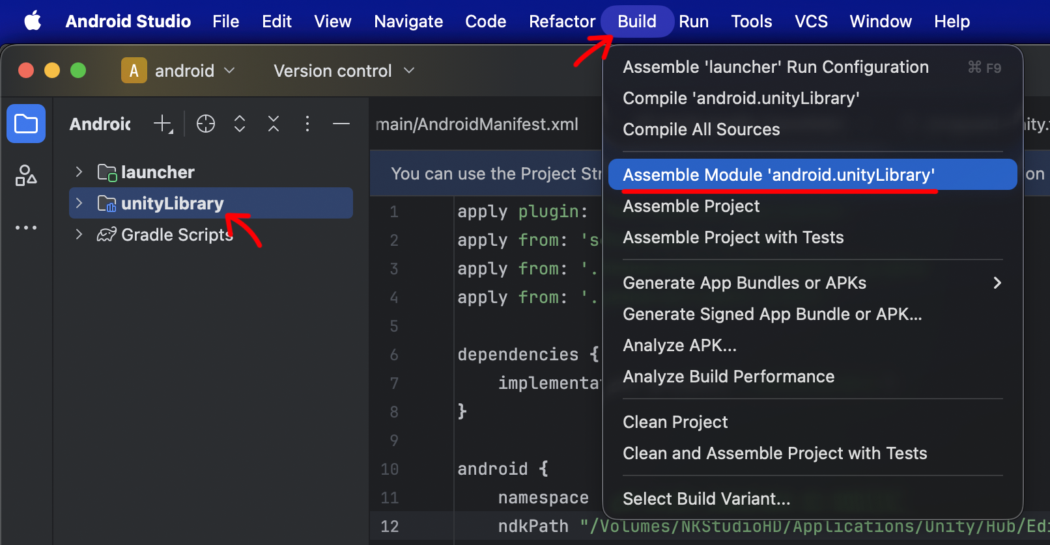Open the Project tool window folder icon
Screen dimensions: 1050x545
coord(26,124)
